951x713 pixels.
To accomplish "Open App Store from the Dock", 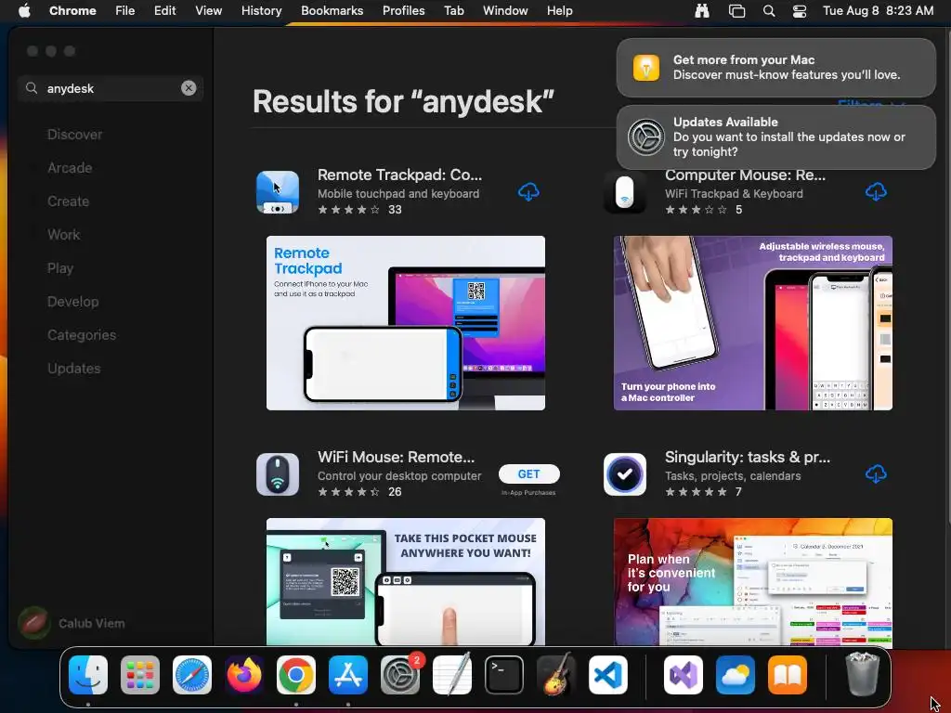I will [348, 675].
